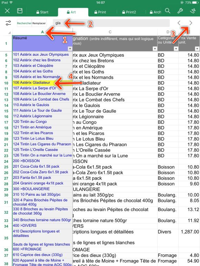
Task: Select all cells corner triangle
Action: [9, 33]
